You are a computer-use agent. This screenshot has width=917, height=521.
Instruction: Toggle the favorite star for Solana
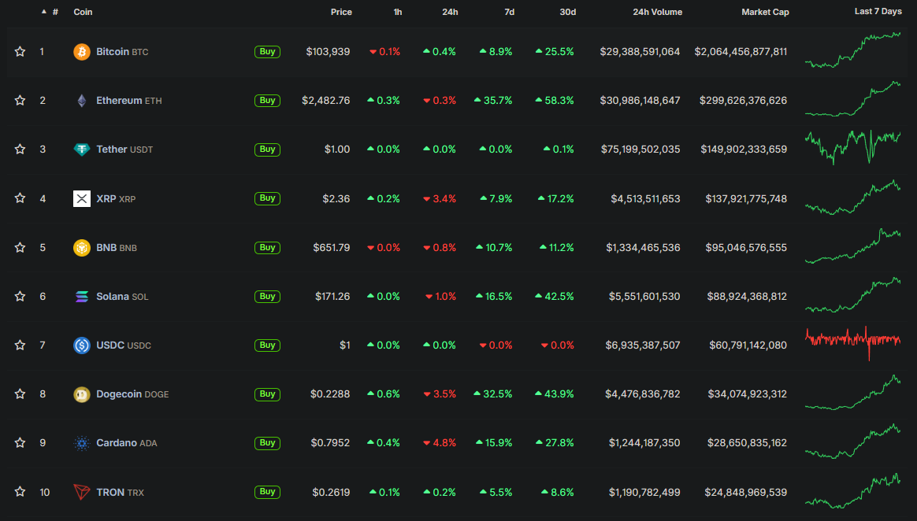(x=20, y=297)
